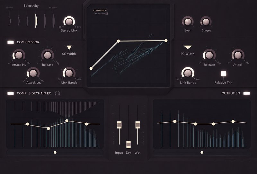Select the fourth output EQ band node
257x174 pixels.
233,121
